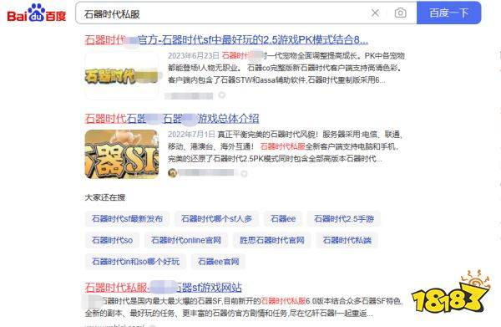Open result titled 石器时代官方-石器时代sf中最好玩的2.5游戏
This screenshot has height=327, width=501.
226,40
